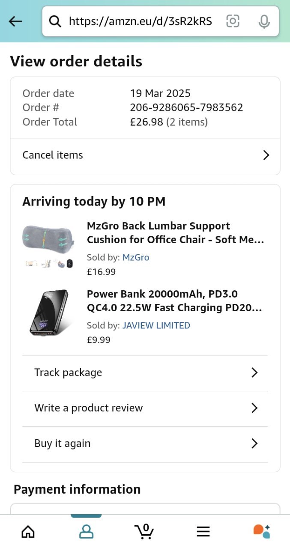This screenshot has width=290, height=548.
Task: Tap chevron next to Track package
Action: [x=254, y=372]
